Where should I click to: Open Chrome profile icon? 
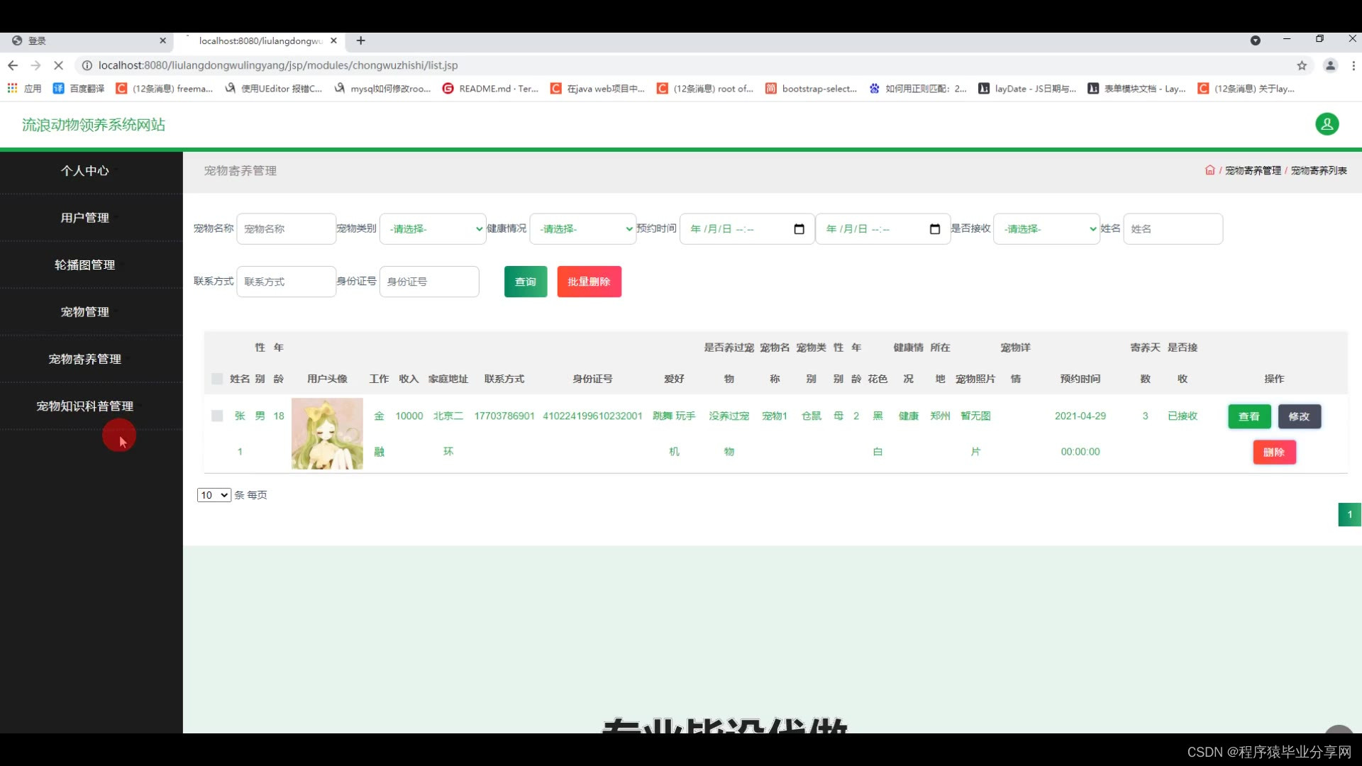click(1330, 65)
